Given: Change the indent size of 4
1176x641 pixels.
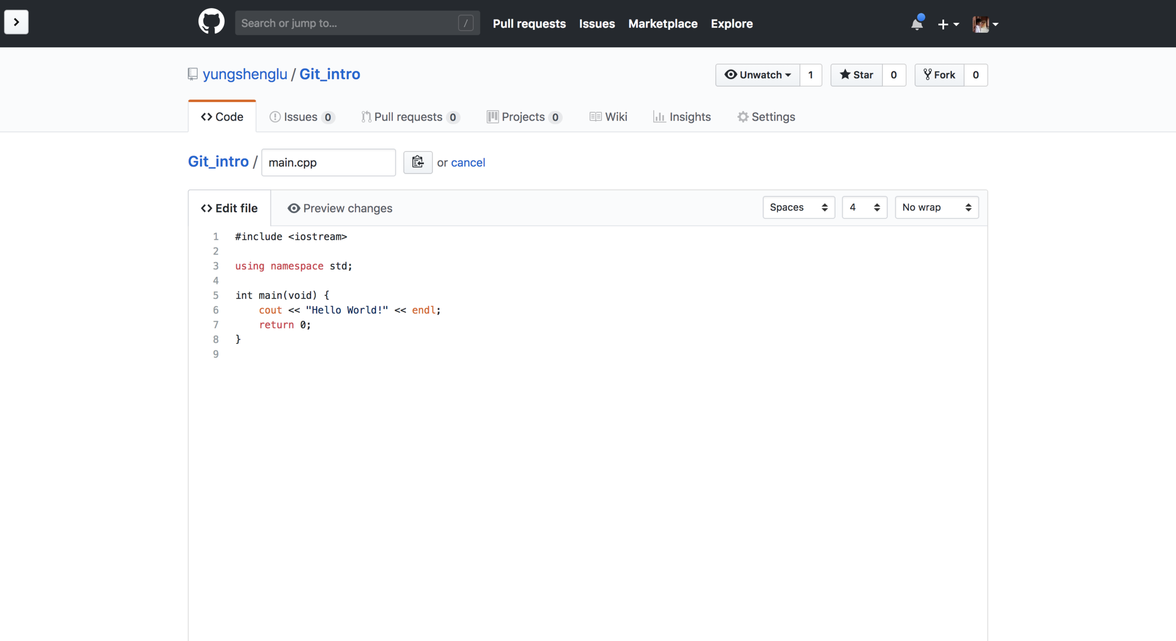Looking at the screenshot, I should [x=864, y=207].
